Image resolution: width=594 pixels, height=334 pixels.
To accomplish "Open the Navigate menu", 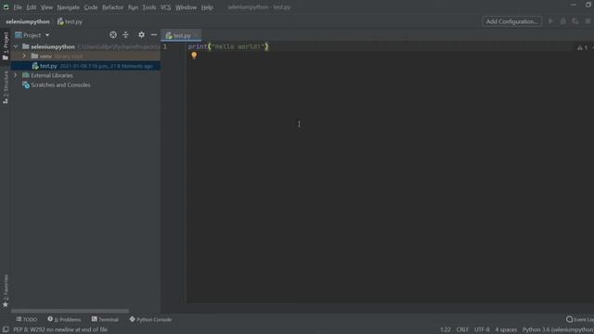I will point(68,7).
